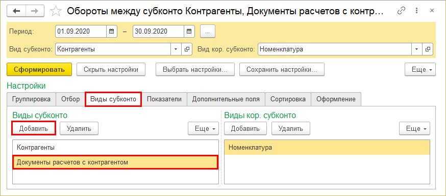Click the back navigation arrow
This screenshot has width=446, height=196.
[x=16, y=11]
